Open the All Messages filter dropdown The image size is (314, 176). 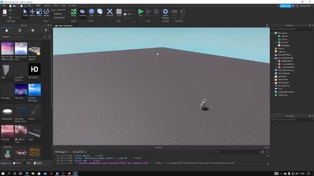(x=62, y=152)
